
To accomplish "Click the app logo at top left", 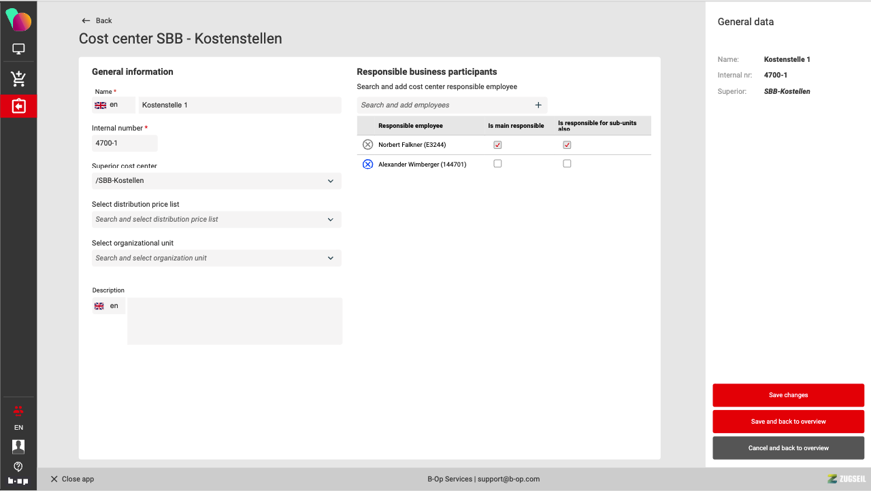I will (18, 20).
